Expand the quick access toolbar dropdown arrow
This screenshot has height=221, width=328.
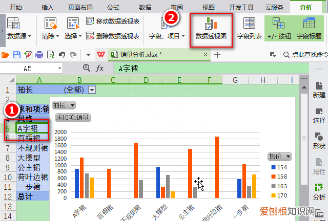coord(88,55)
